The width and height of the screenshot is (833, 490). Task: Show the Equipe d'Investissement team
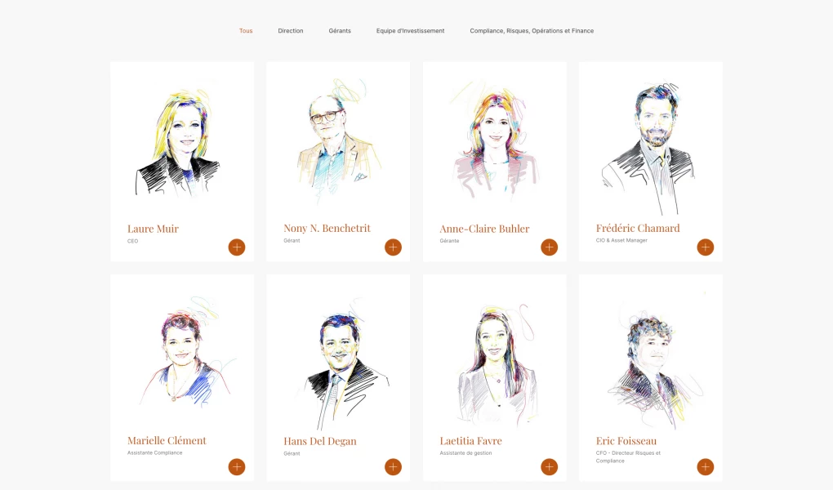(410, 31)
